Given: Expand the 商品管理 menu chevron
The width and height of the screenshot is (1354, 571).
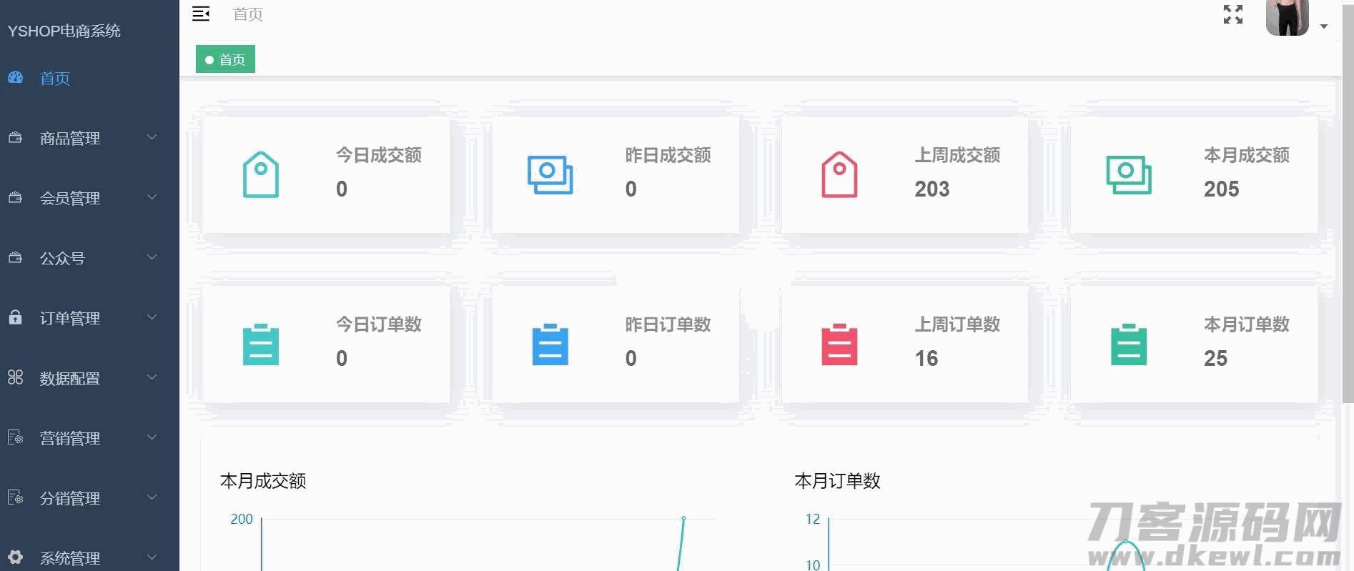Looking at the screenshot, I should [x=152, y=137].
